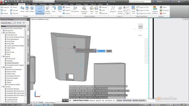
Task: Open Analysis Options
Action: tap(155, 10)
